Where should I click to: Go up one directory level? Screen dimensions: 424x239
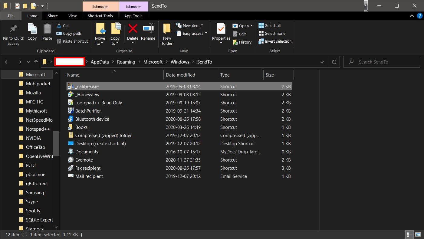[x=36, y=62]
